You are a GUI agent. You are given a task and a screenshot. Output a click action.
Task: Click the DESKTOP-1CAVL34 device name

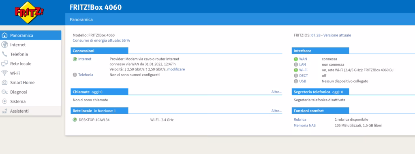94,120
